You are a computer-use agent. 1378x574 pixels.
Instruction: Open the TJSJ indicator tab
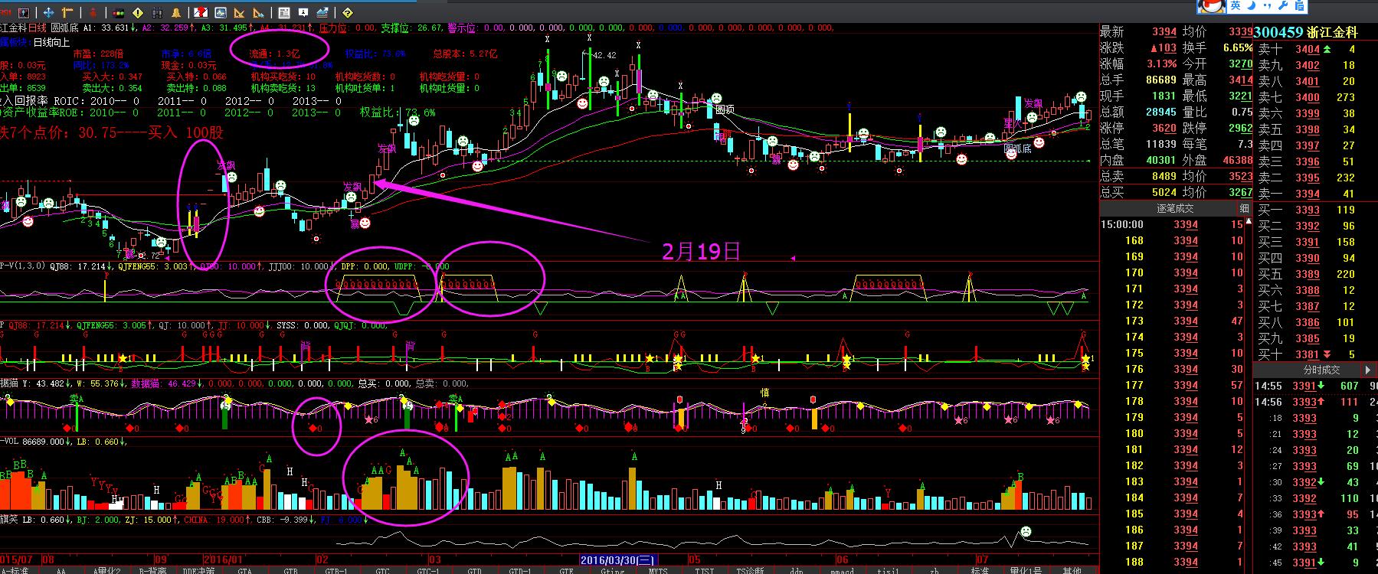(704, 569)
